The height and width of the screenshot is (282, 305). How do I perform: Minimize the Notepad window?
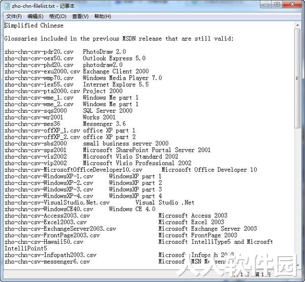[266, 5]
